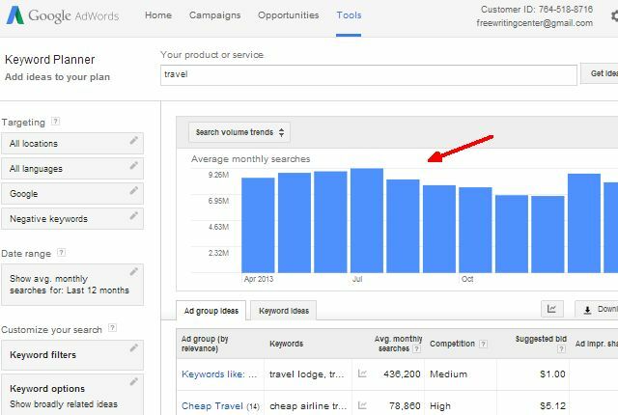618x415 pixels.
Task: Click the $5.12 suggested bid cell
Action: coord(552,406)
